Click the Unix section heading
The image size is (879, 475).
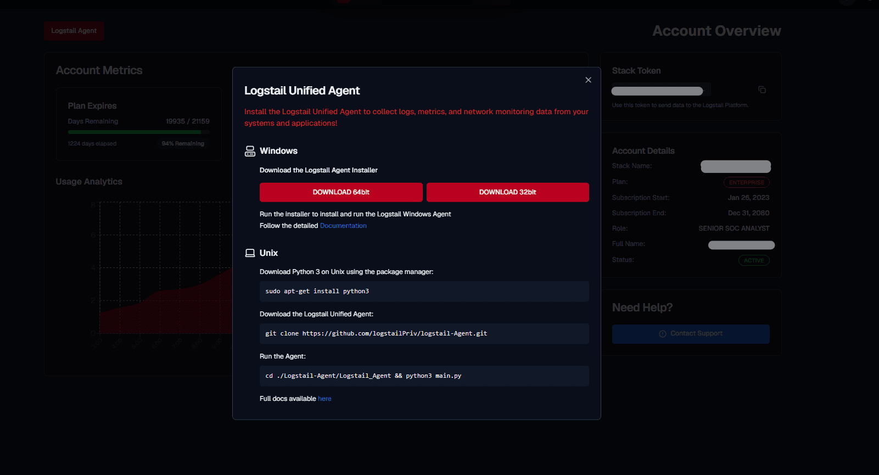coord(268,253)
